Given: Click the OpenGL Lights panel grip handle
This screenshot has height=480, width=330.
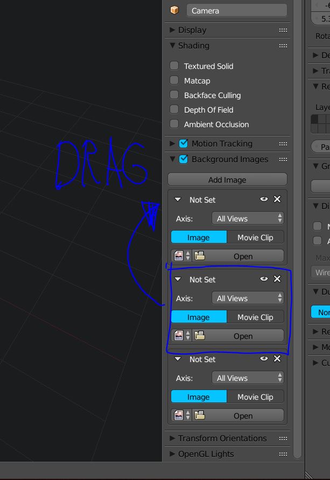Looking at the screenshot, I should 283,454.
